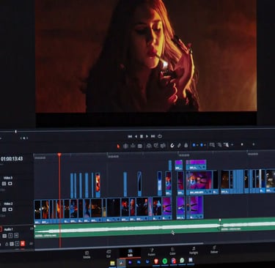The image size is (275, 268).
Task: Open the Adobe Premiere taskbar icon
Action: 130,262
